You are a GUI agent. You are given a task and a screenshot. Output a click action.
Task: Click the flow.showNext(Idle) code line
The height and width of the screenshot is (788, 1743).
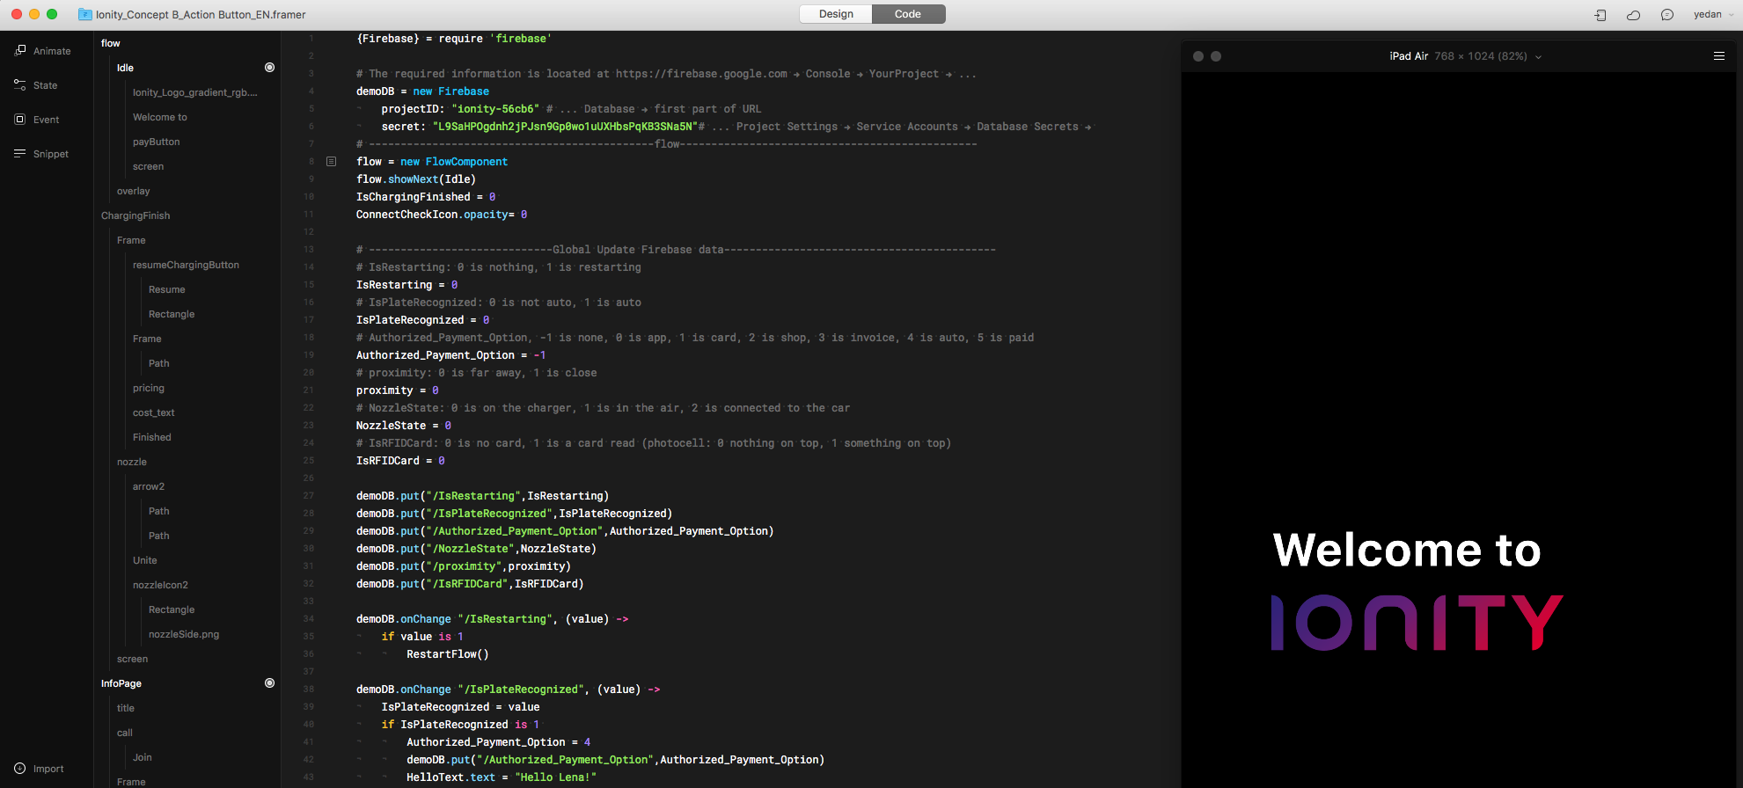[416, 179]
